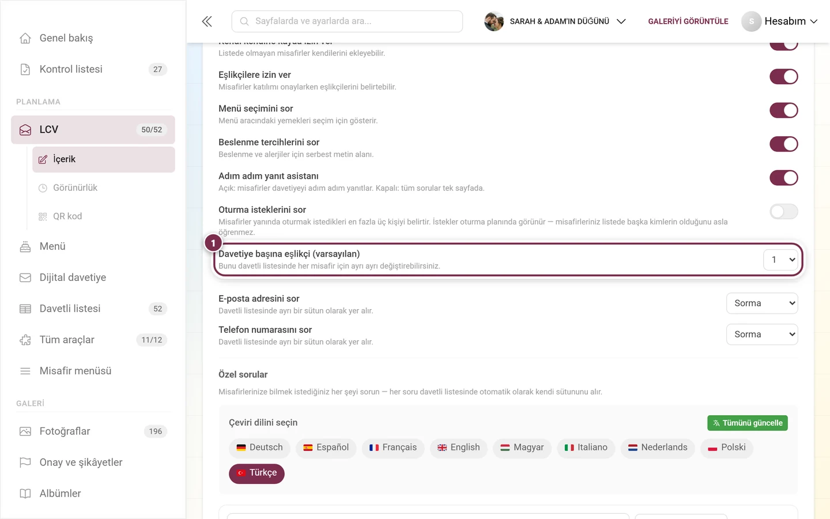This screenshot has width=830, height=519.
Task: Open Genel bakış home icon
Action: coord(25,38)
